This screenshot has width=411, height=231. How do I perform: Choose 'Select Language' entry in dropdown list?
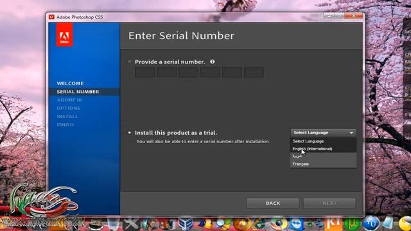pos(323,141)
